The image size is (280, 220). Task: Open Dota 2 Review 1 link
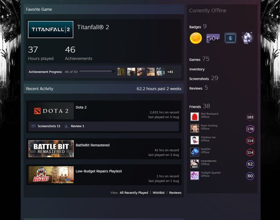77,126
